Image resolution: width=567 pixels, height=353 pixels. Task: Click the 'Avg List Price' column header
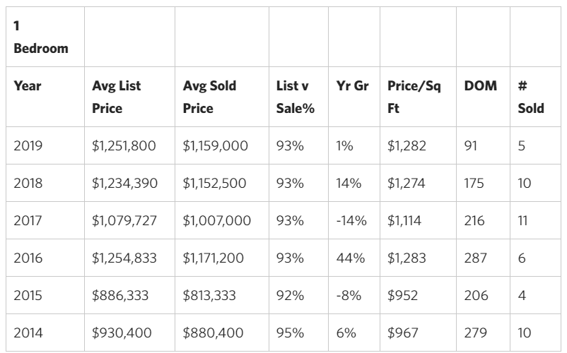pos(117,97)
